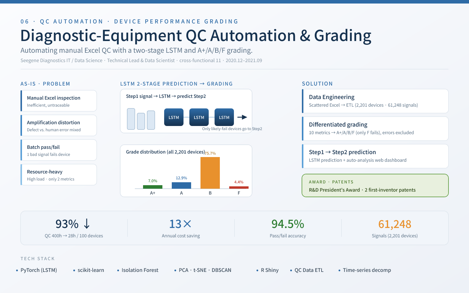Open the Batch pass/fail card

coord(59,150)
